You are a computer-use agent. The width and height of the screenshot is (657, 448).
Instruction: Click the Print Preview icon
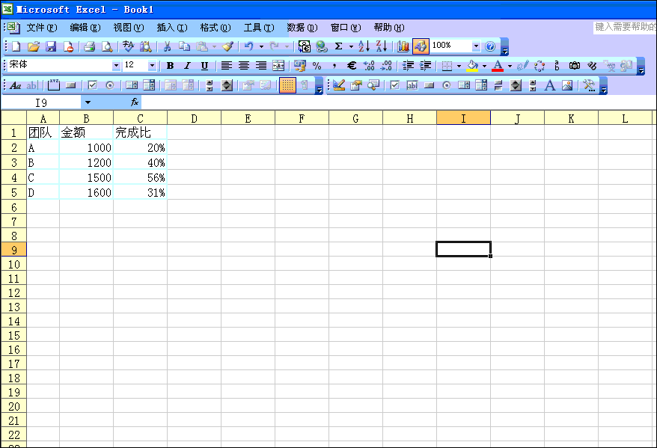pos(106,46)
